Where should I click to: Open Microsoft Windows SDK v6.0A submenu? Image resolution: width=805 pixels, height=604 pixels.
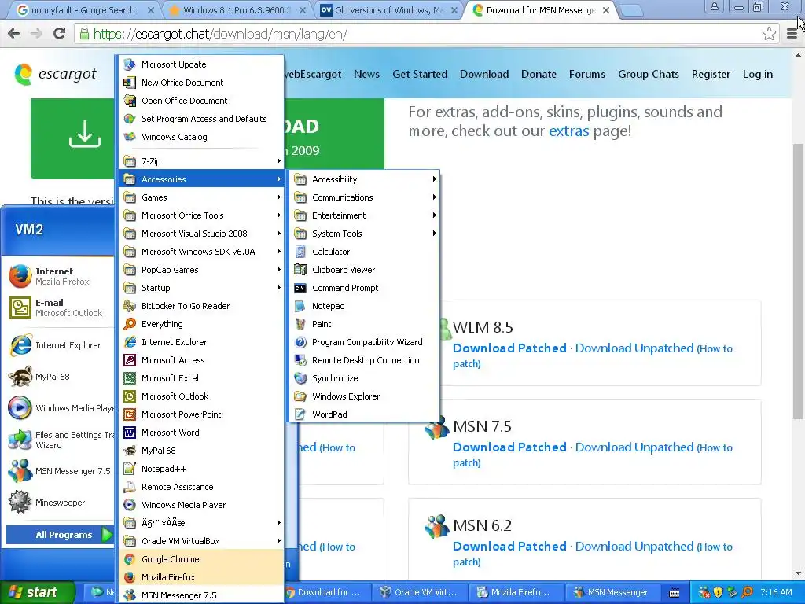(201, 252)
